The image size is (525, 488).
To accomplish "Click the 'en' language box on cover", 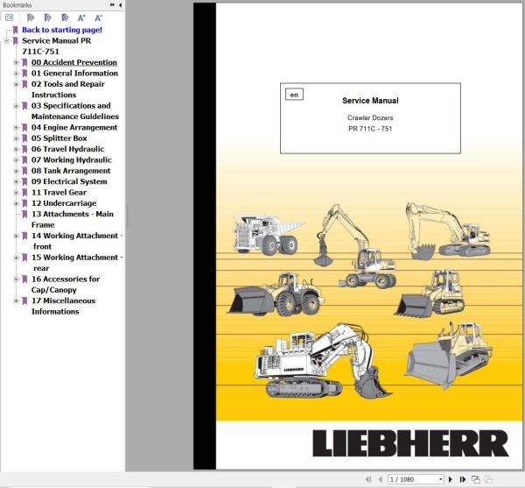I will [294, 95].
